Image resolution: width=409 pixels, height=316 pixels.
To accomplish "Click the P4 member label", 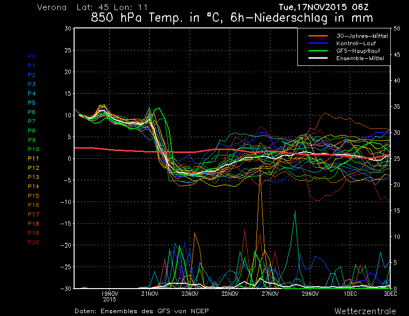I will click(32, 94).
